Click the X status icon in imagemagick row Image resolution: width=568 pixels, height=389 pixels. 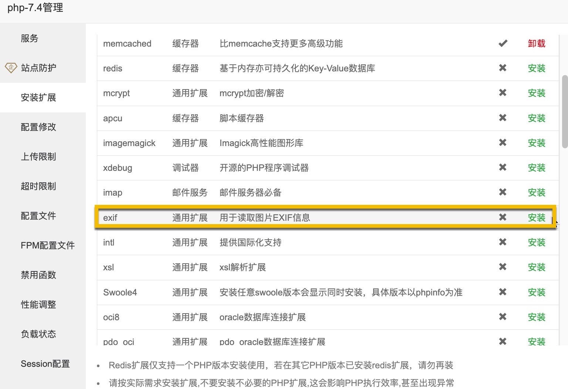(x=503, y=143)
